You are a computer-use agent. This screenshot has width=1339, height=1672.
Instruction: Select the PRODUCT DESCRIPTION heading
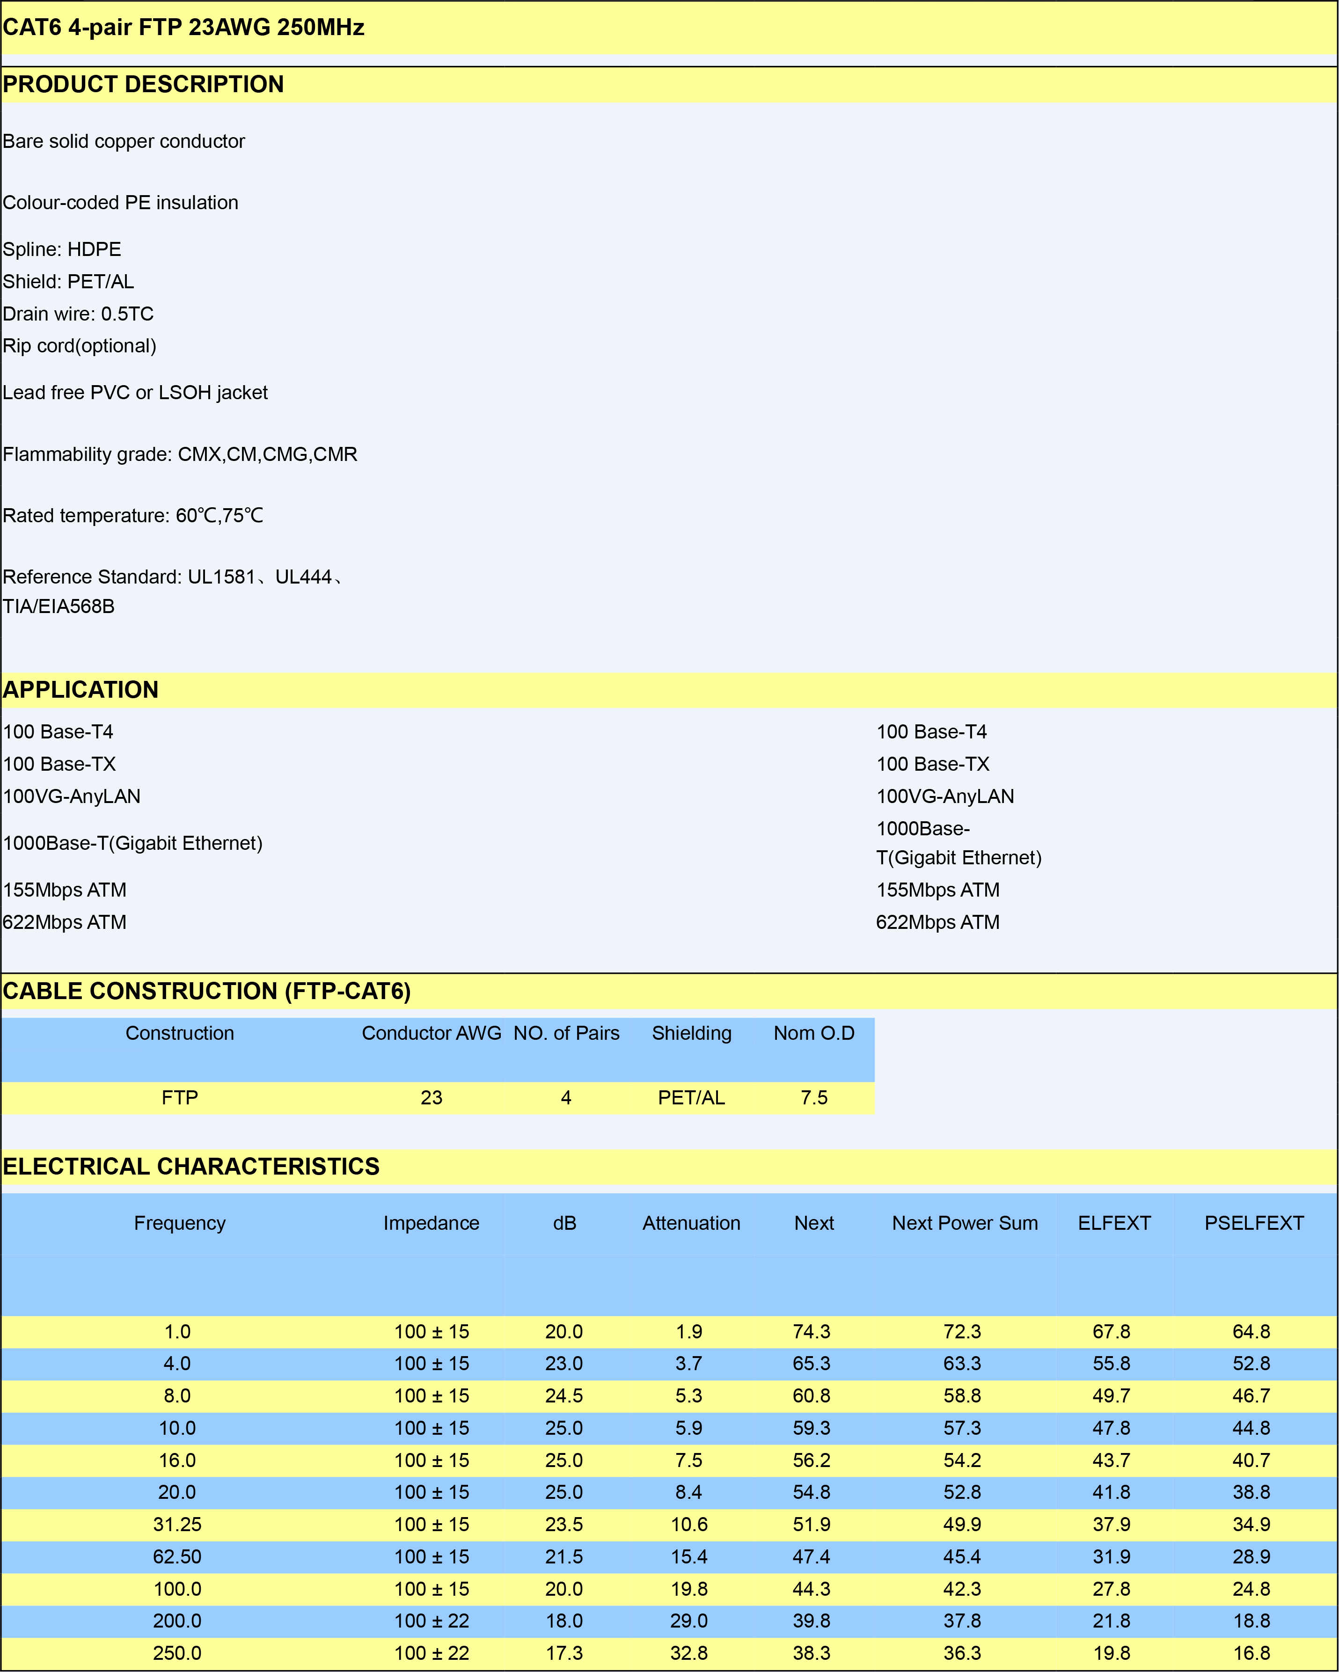(x=144, y=85)
